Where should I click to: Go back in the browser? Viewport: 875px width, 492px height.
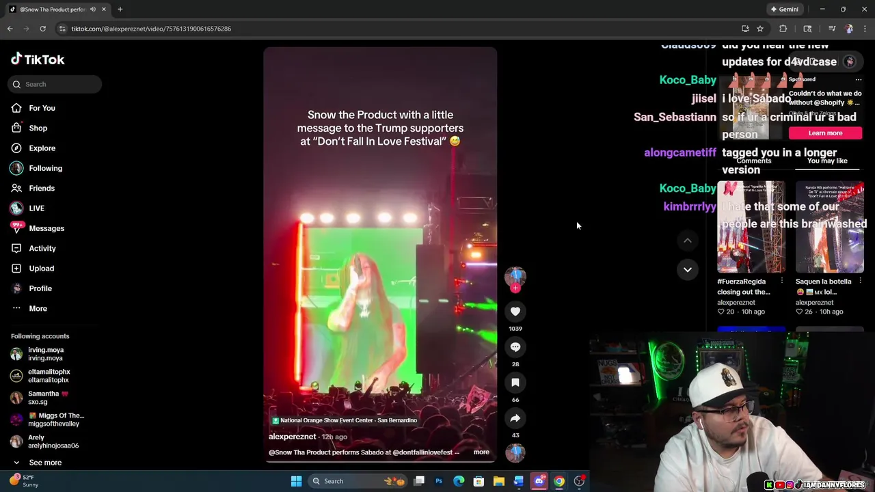tap(10, 29)
